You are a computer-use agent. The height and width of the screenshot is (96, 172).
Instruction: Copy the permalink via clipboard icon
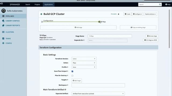pyautogui.click(x=119, y=14)
